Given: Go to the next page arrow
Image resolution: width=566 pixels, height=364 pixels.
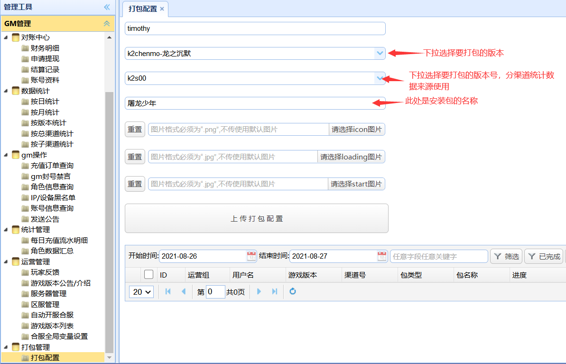Looking at the screenshot, I should tap(259, 291).
